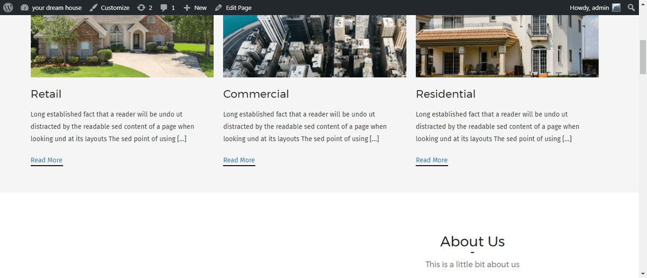Click the Commercial city skyline thumbnail
Viewport: 647px width, 278px height.
(x=314, y=46)
